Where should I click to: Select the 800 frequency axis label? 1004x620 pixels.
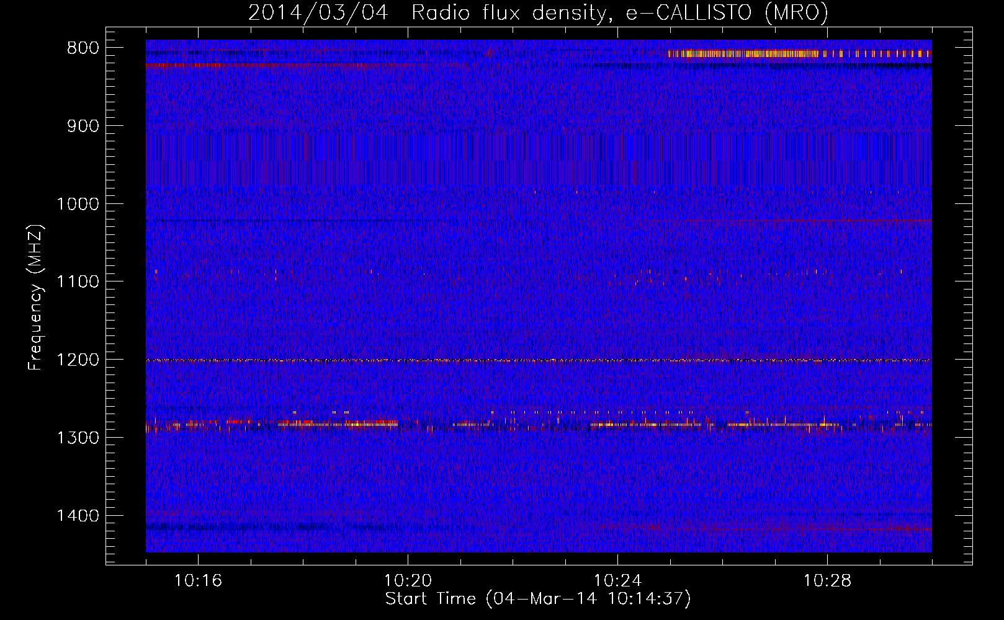click(x=83, y=48)
